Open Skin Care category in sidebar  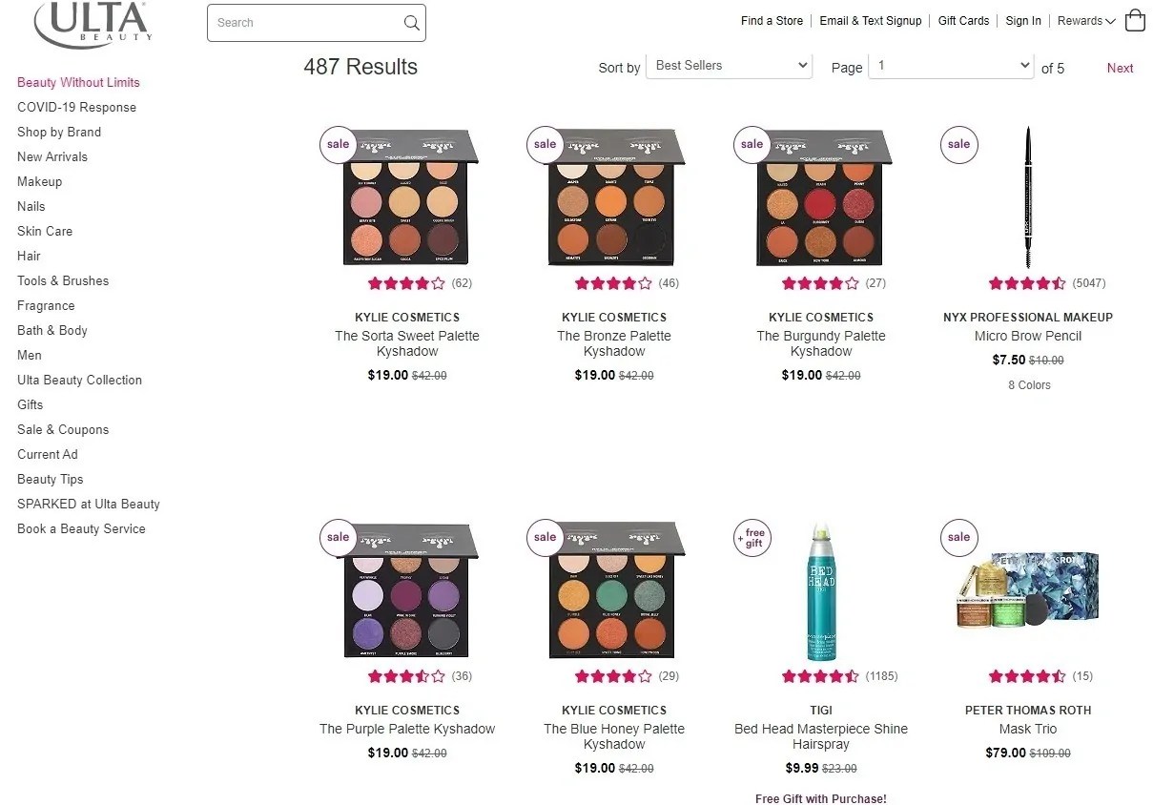[45, 231]
